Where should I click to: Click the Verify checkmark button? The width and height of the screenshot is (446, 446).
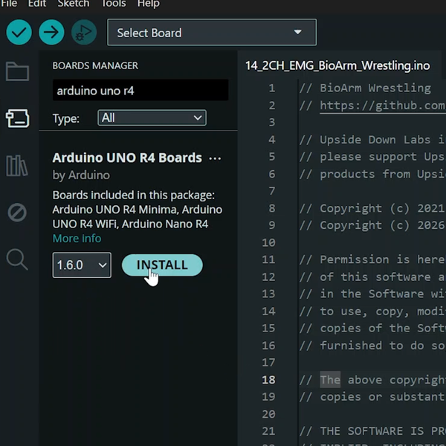19,32
